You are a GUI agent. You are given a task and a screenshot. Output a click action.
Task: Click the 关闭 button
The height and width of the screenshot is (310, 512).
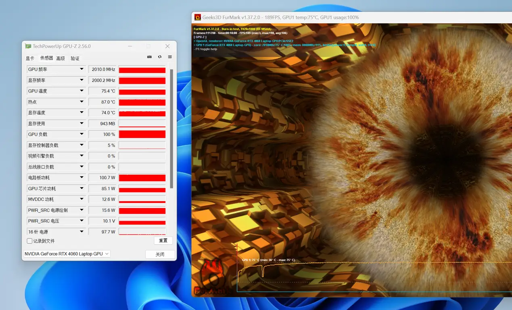160,254
